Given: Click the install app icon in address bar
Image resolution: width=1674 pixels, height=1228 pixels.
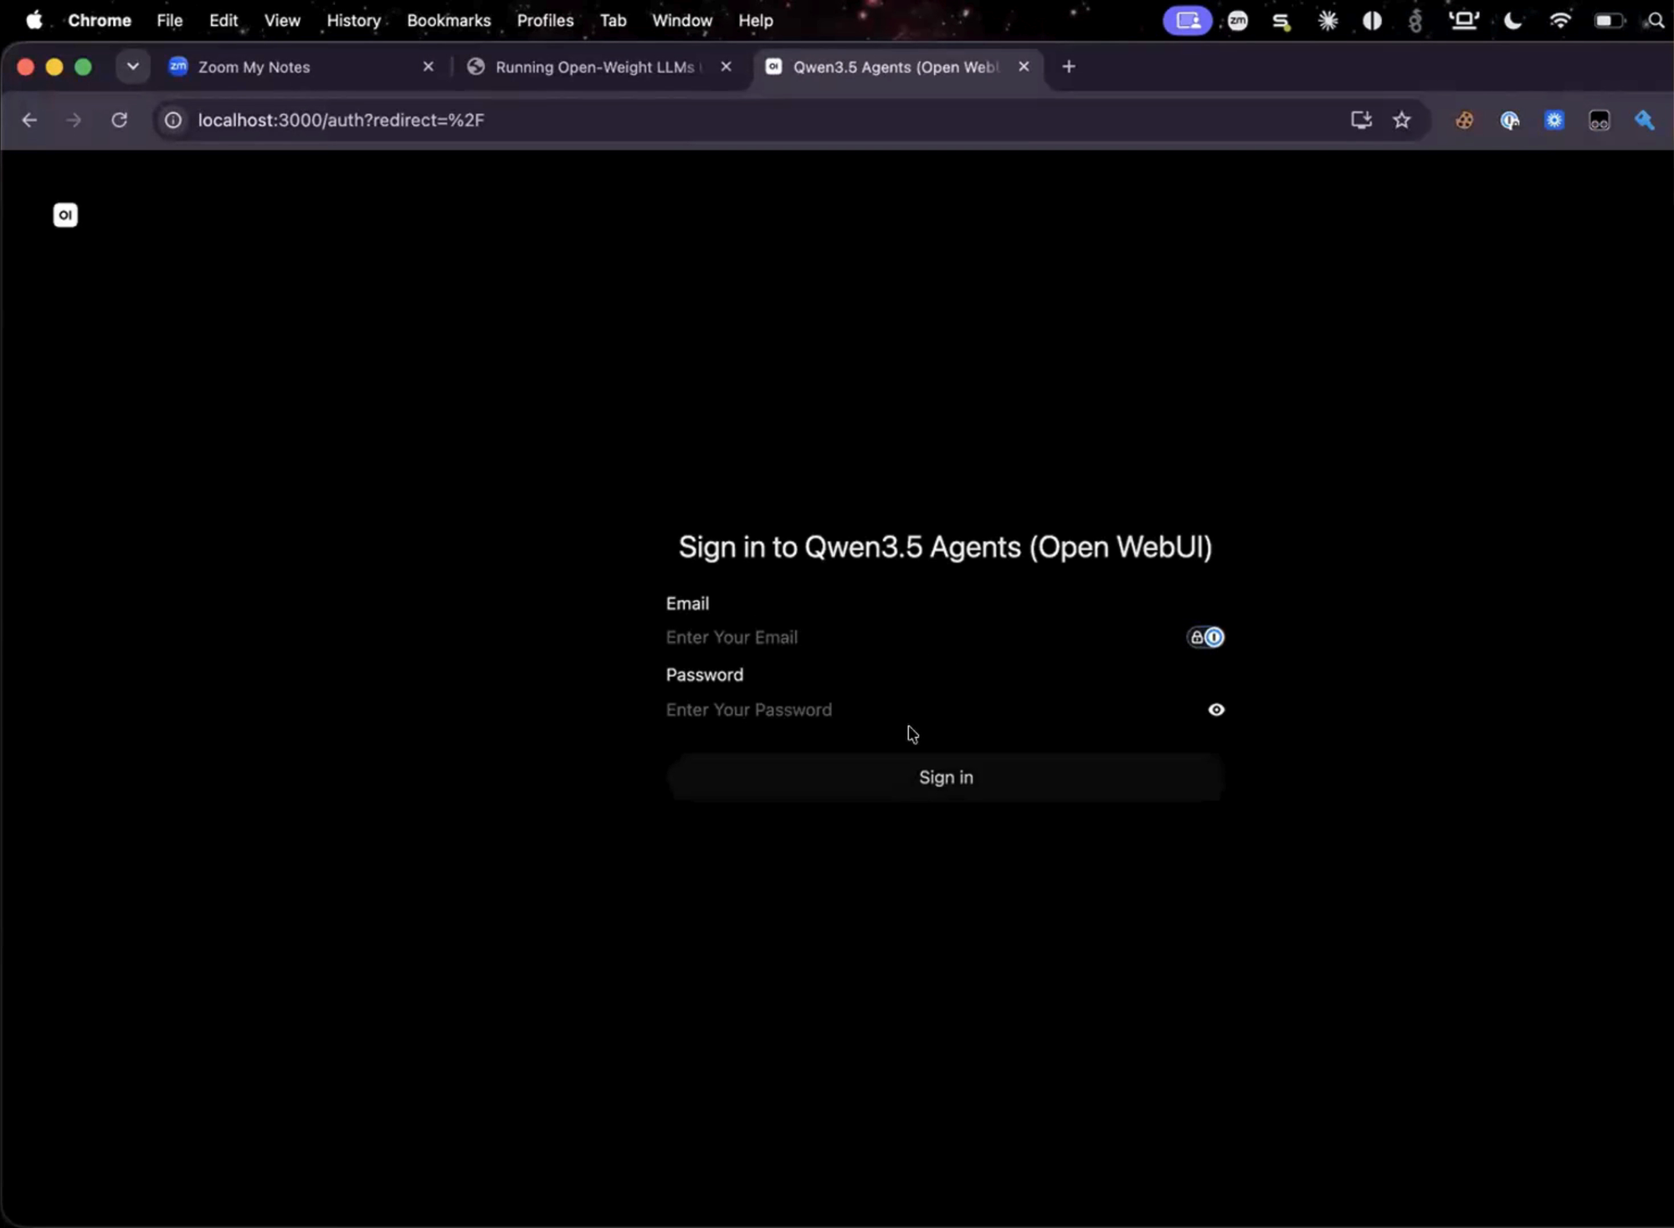Looking at the screenshot, I should 1362,121.
